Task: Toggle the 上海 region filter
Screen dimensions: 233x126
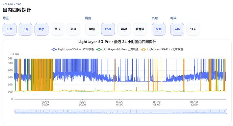Action: click(25, 29)
